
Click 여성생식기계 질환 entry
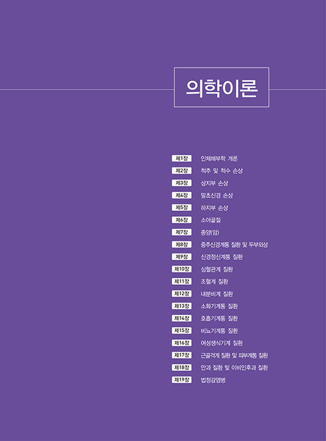pyautogui.click(x=222, y=343)
